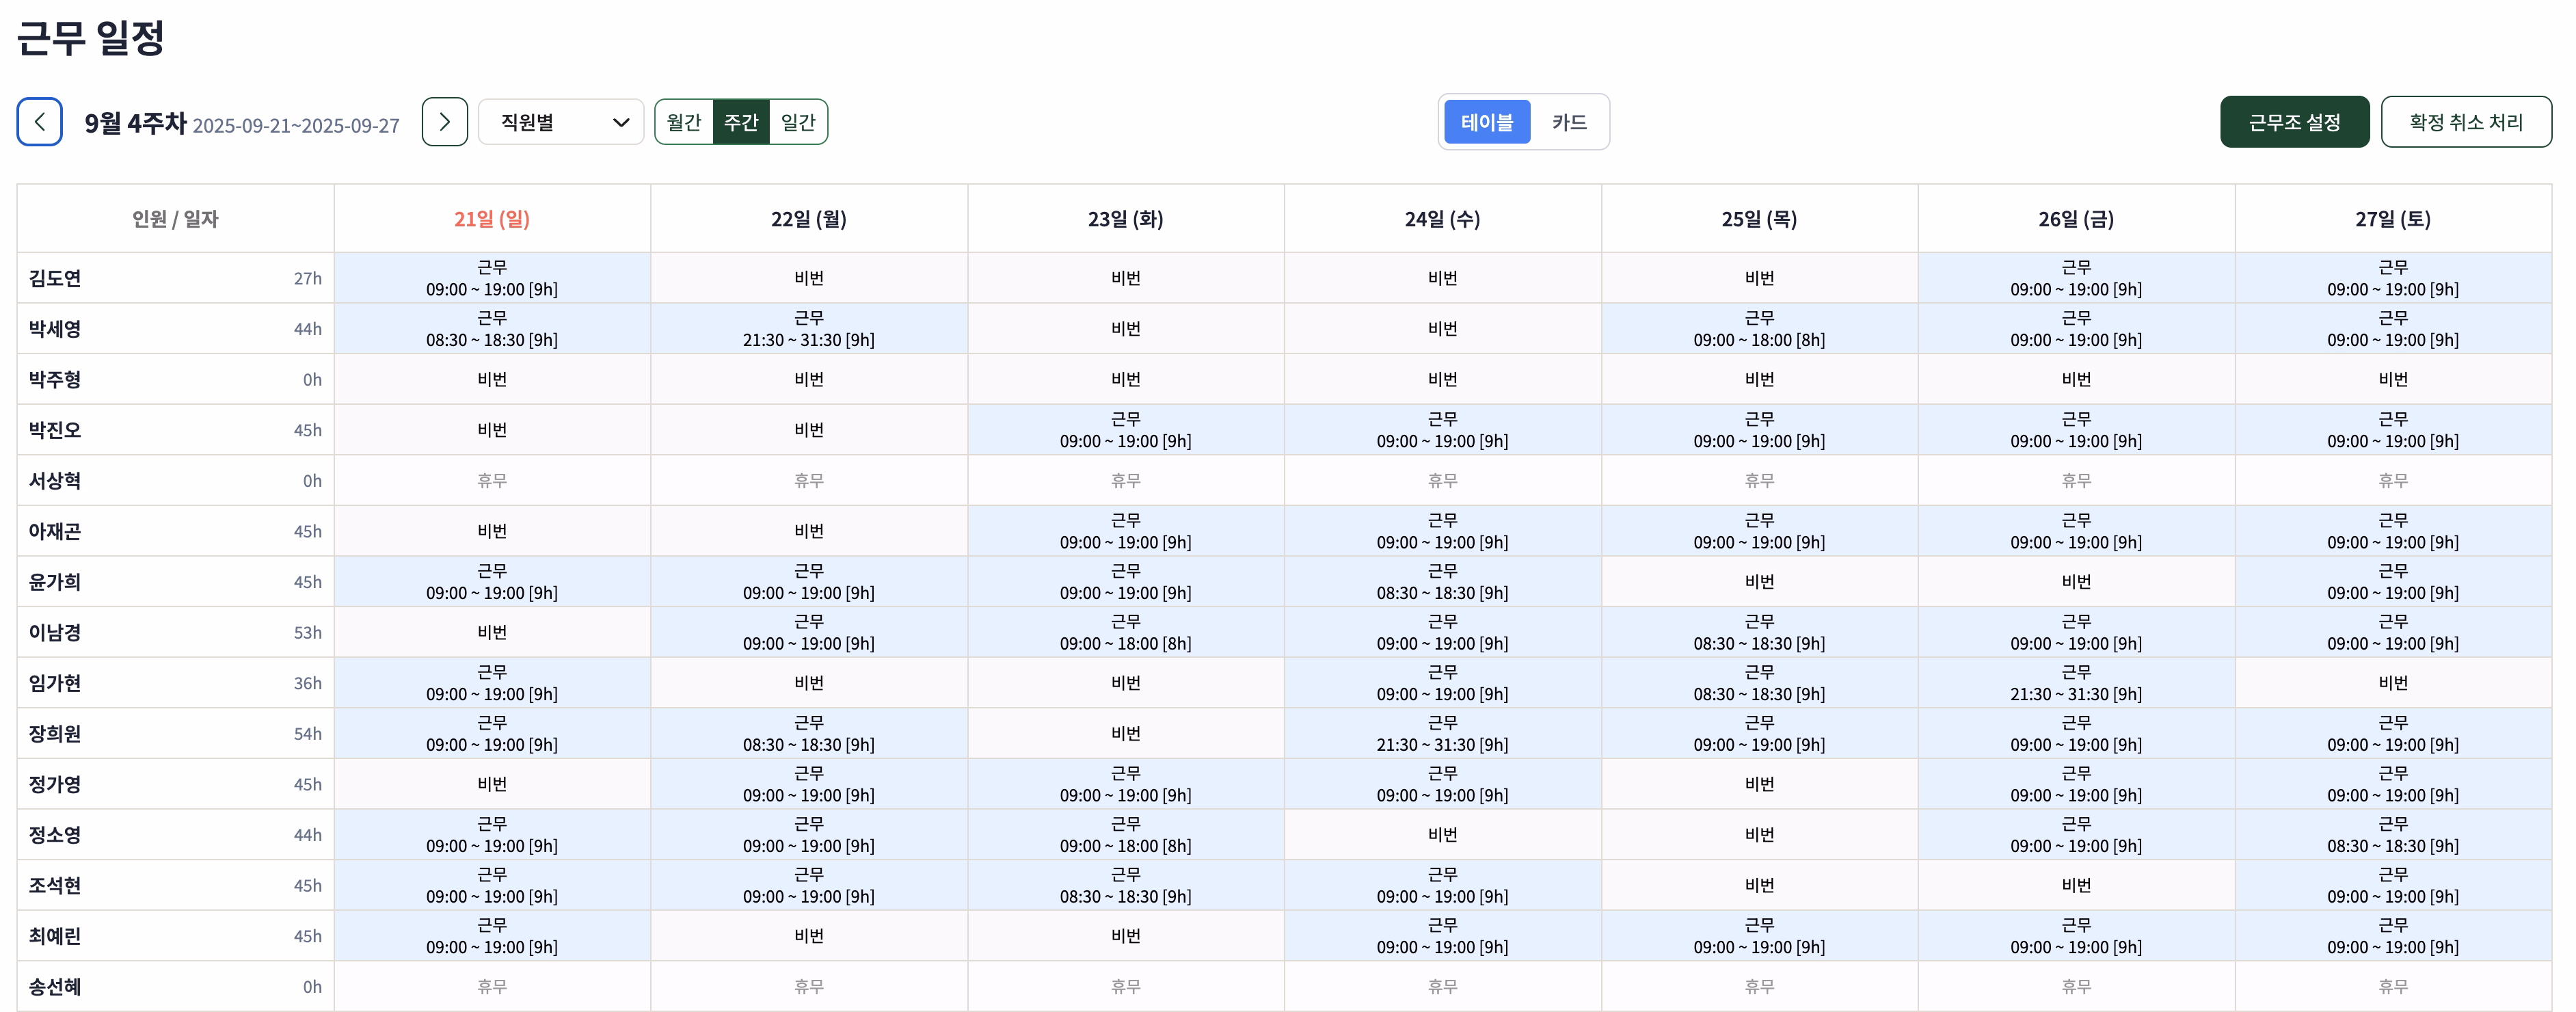
Task: Click the 21일 (일) column header
Action: (x=492, y=219)
